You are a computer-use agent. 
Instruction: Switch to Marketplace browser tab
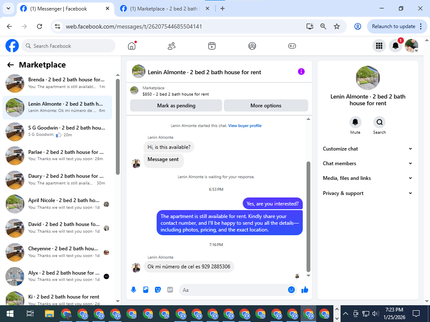[163, 9]
